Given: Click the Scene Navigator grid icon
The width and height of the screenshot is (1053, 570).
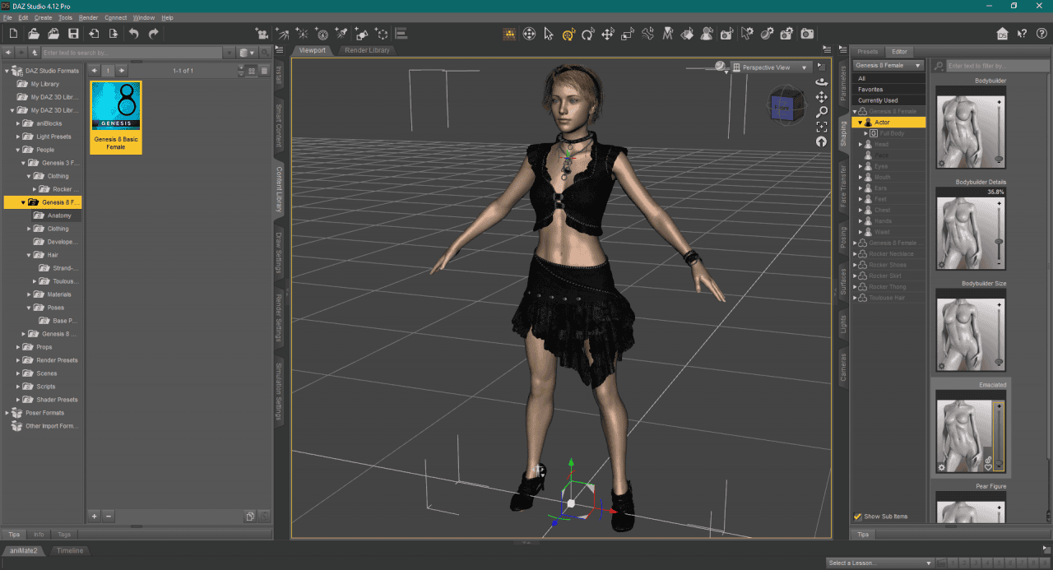Looking at the screenshot, I should (x=511, y=34).
